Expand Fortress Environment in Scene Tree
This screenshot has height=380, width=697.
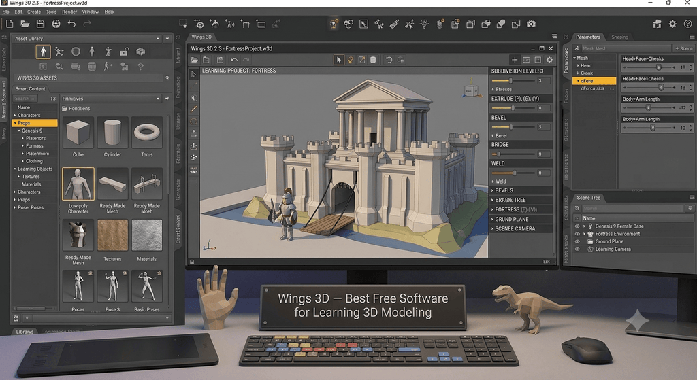(584, 233)
